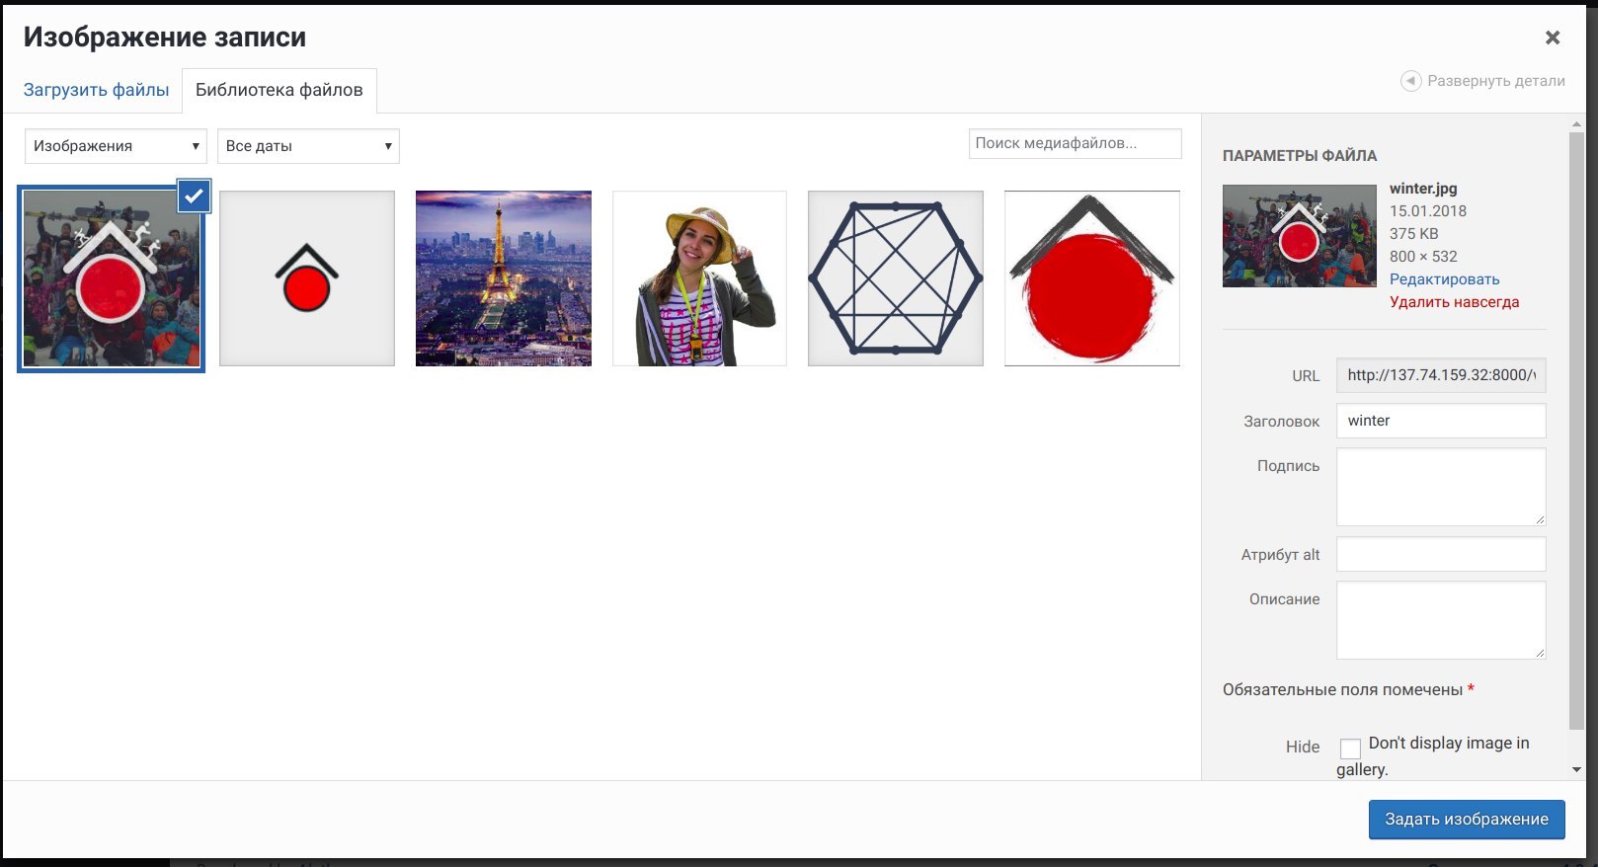Tick the Don't display image in gallery checkbox

coord(1350,748)
